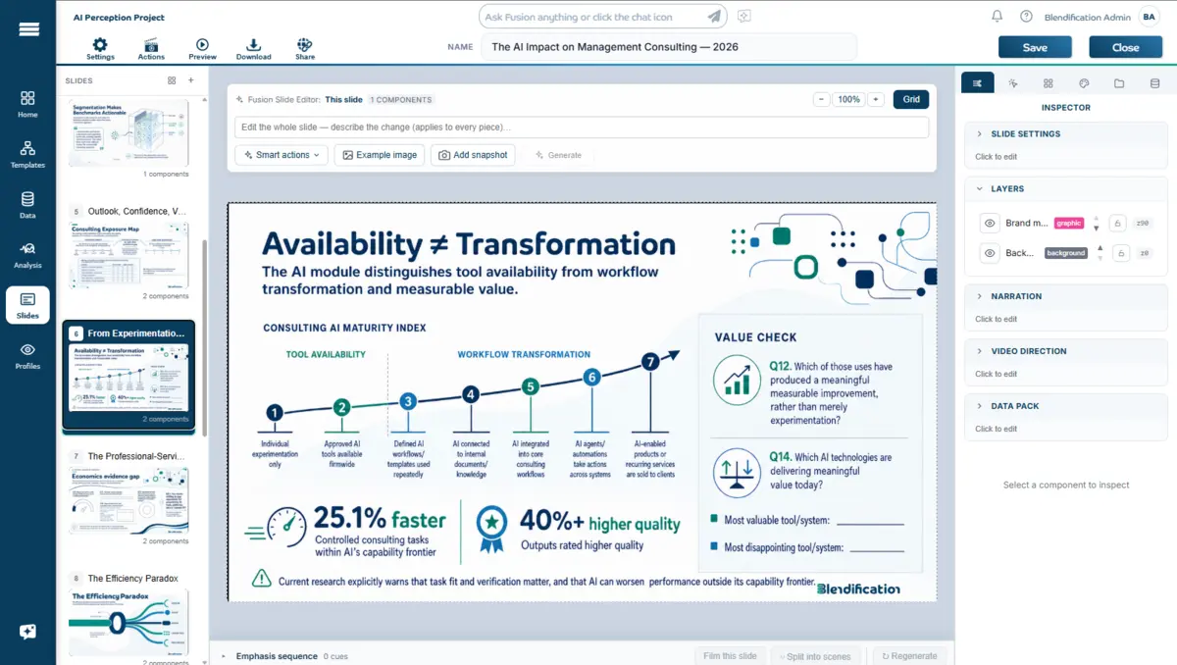This screenshot has height=665, width=1177.
Task: Lock the Brand mark graphic layer
Action: coord(1118,224)
